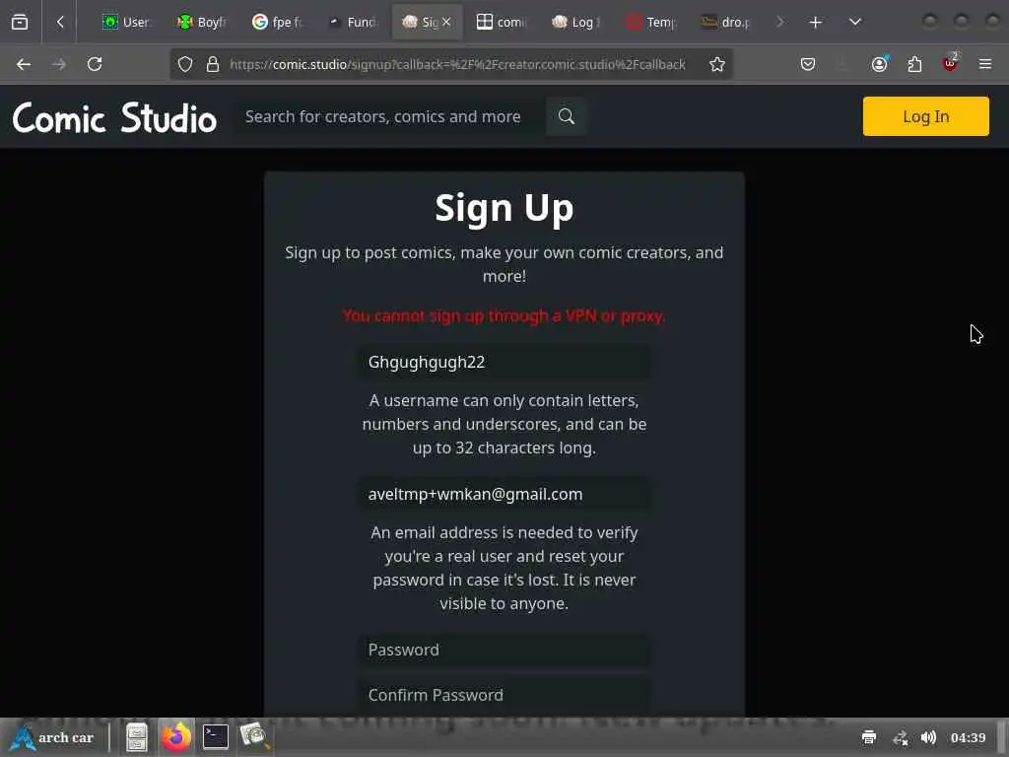Bookmark this page with star icon
Viewport: 1009px width, 757px height.
click(x=717, y=64)
